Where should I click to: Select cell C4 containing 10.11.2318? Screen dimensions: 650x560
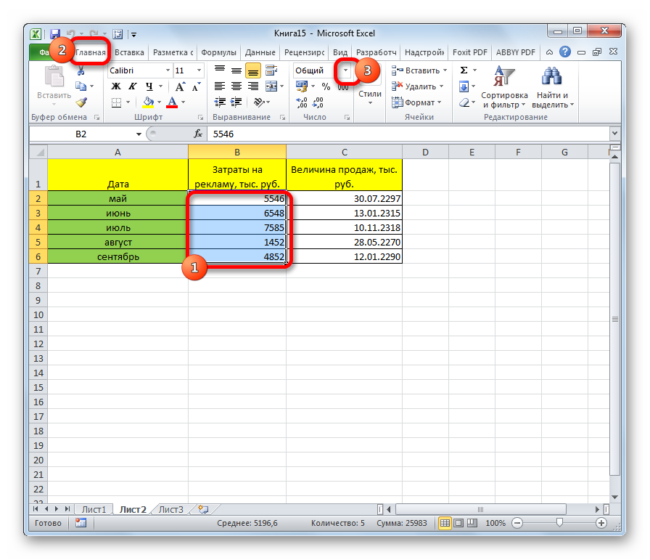(344, 227)
